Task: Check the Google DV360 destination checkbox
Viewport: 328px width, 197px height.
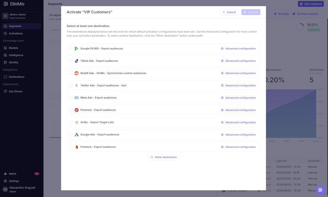Action: [71, 48]
